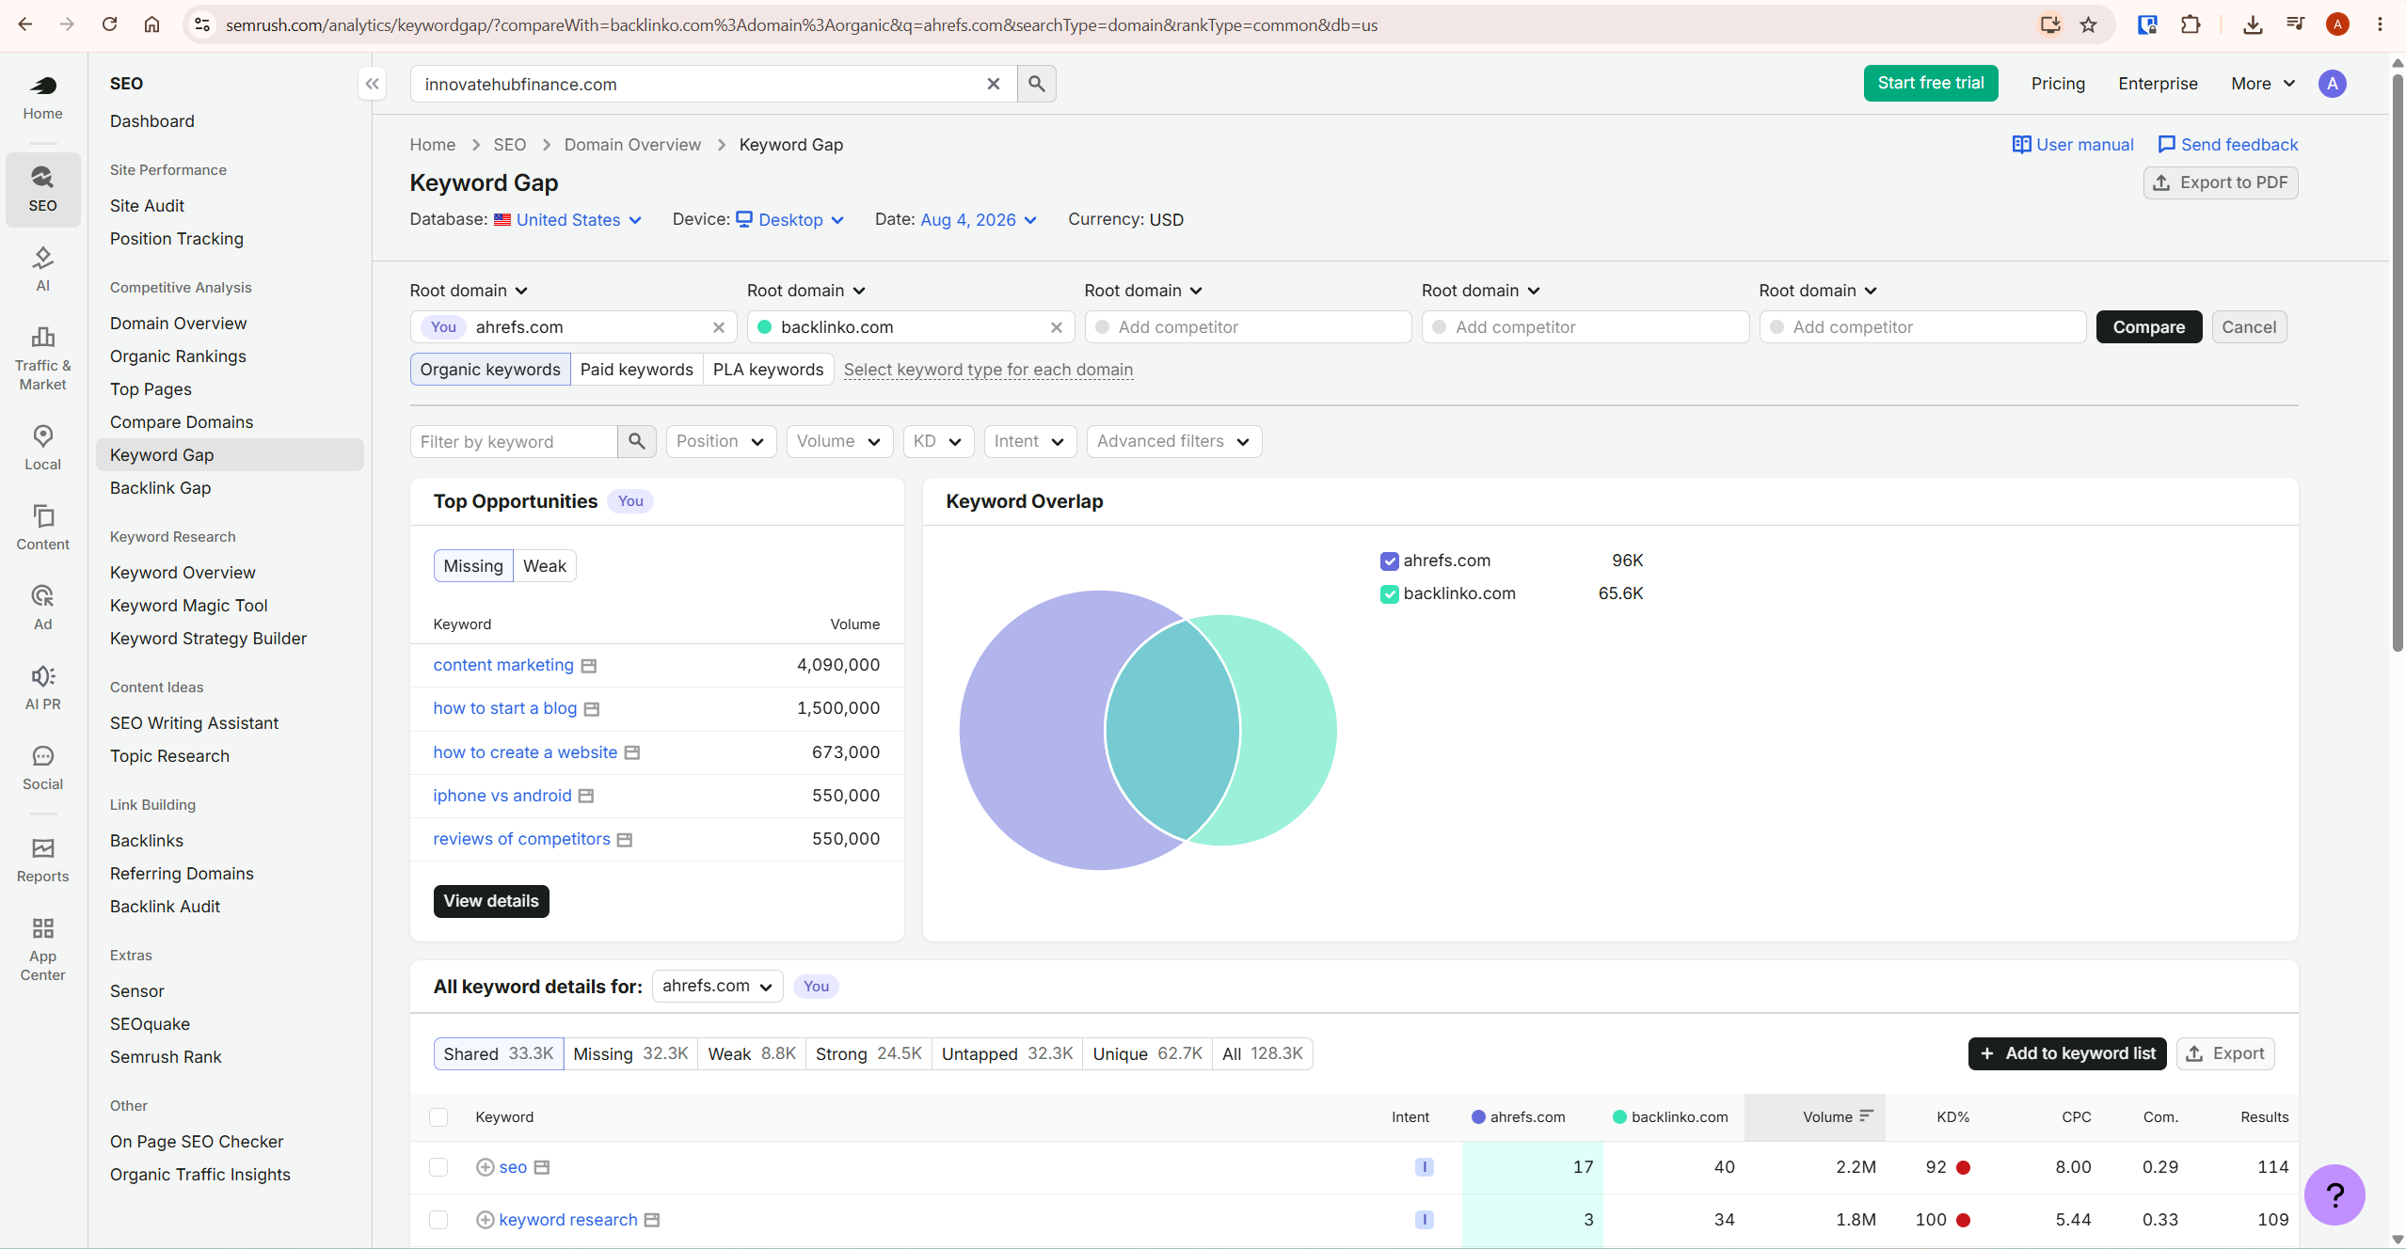Open the Ad section icon
Screen dimensions: 2406x1249
coord(42,608)
